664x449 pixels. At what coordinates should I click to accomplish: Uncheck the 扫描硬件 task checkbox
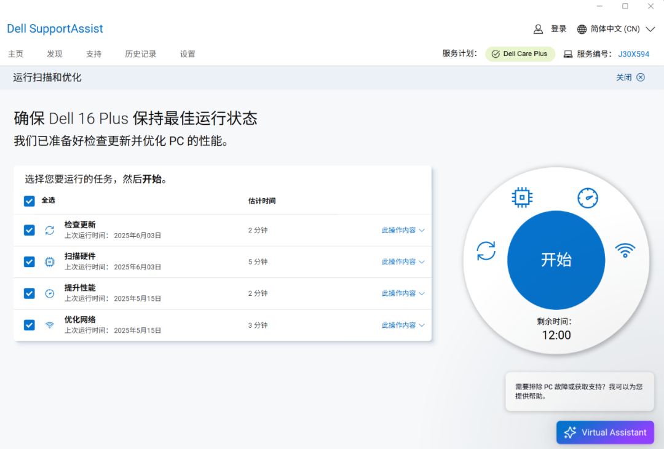(x=30, y=262)
